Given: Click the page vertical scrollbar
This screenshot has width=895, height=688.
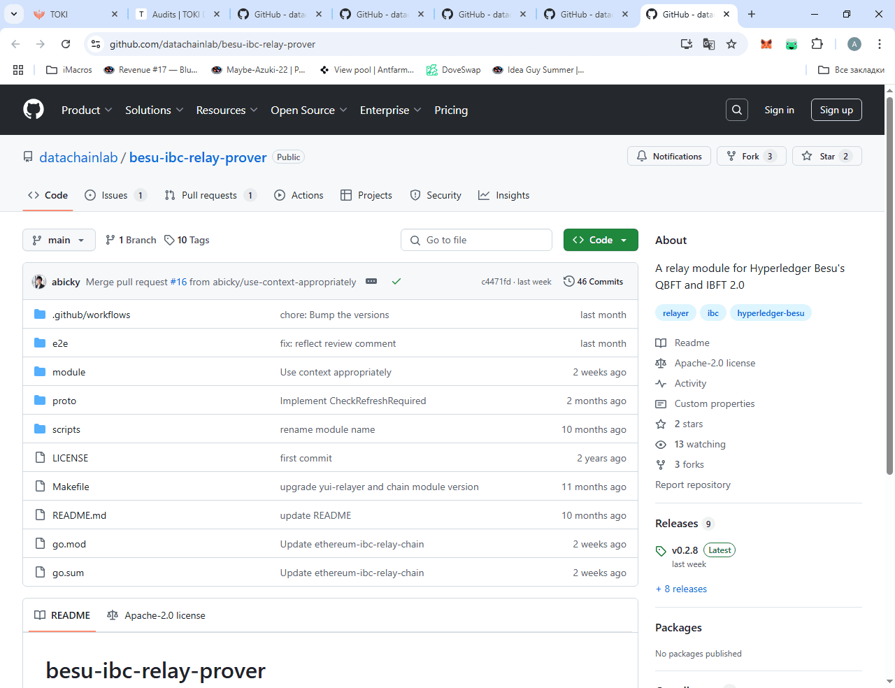Looking at the screenshot, I should pyautogui.click(x=889, y=285).
